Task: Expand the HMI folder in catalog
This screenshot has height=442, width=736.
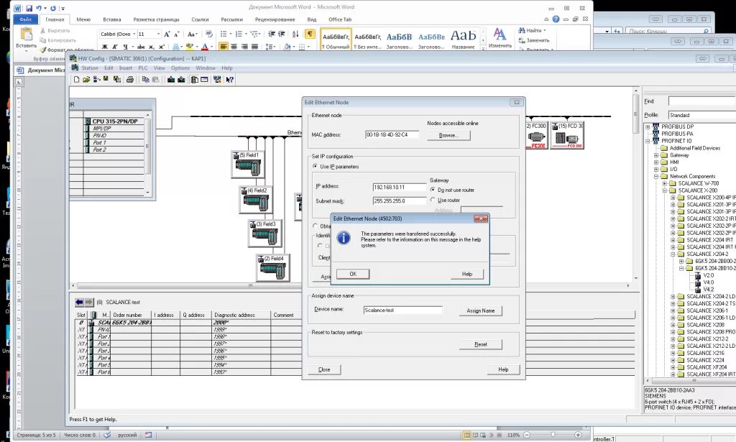Action: pos(656,162)
